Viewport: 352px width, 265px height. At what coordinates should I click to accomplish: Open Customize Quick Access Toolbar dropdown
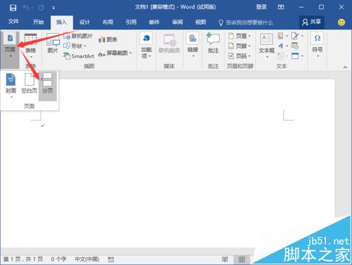[x=54, y=8]
